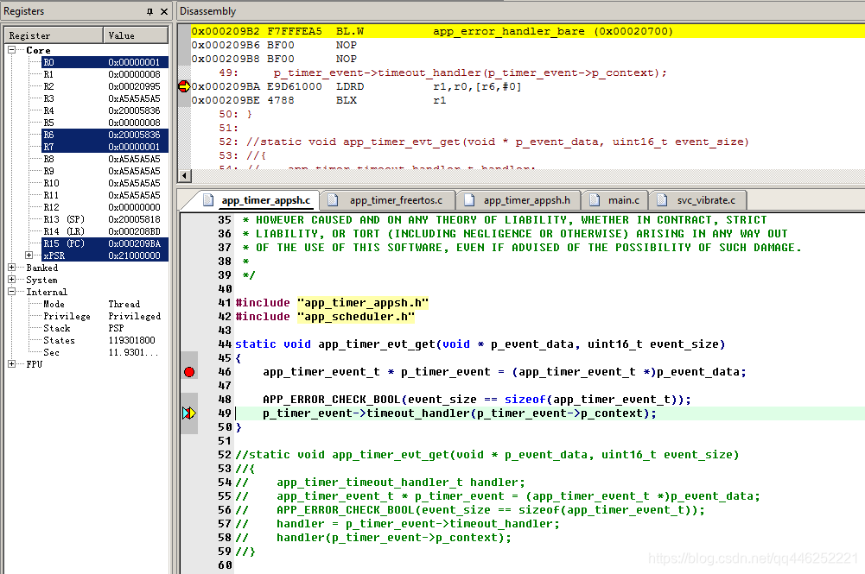The height and width of the screenshot is (574, 865).
Task: Click the execution arrow marker at line 49
Action: pos(189,413)
